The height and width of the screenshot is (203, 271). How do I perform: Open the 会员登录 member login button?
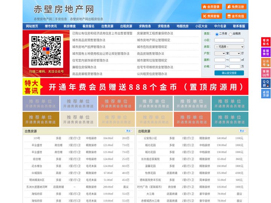pos(212,7)
